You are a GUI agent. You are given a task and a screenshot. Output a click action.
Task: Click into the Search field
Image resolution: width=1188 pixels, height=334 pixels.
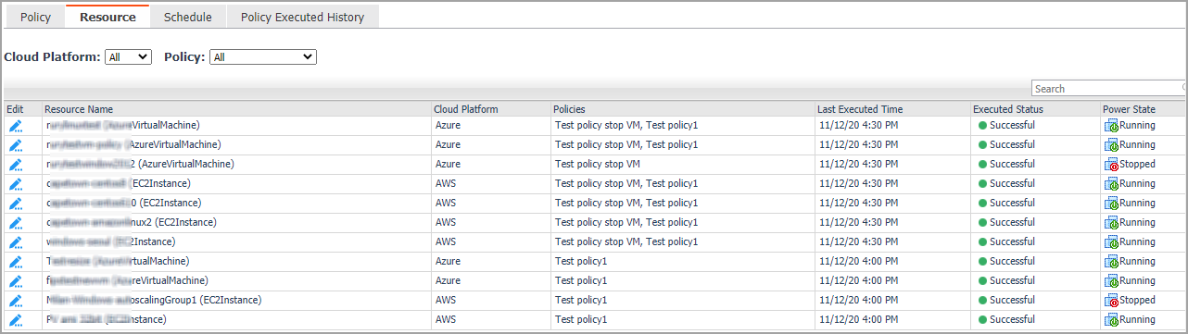click(1109, 89)
